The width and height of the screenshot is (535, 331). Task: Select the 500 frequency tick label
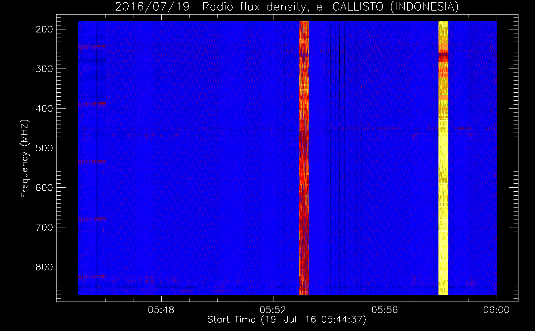tap(44, 148)
